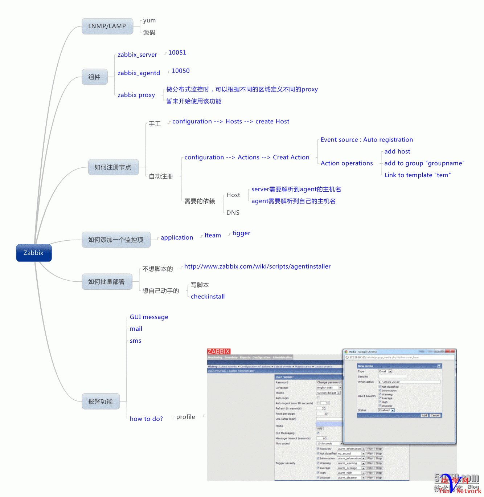Enable the Auto-logout checkbox
The image size is (484, 497).
click(x=318, y=403)
